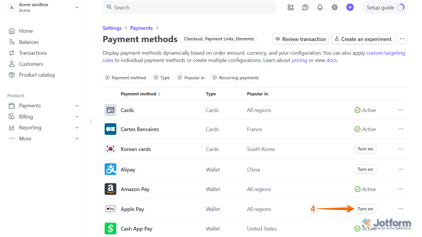The height and width of the screenshot is (237, 422).
Task: Click inside the Search field
Action: coord(189,7)
